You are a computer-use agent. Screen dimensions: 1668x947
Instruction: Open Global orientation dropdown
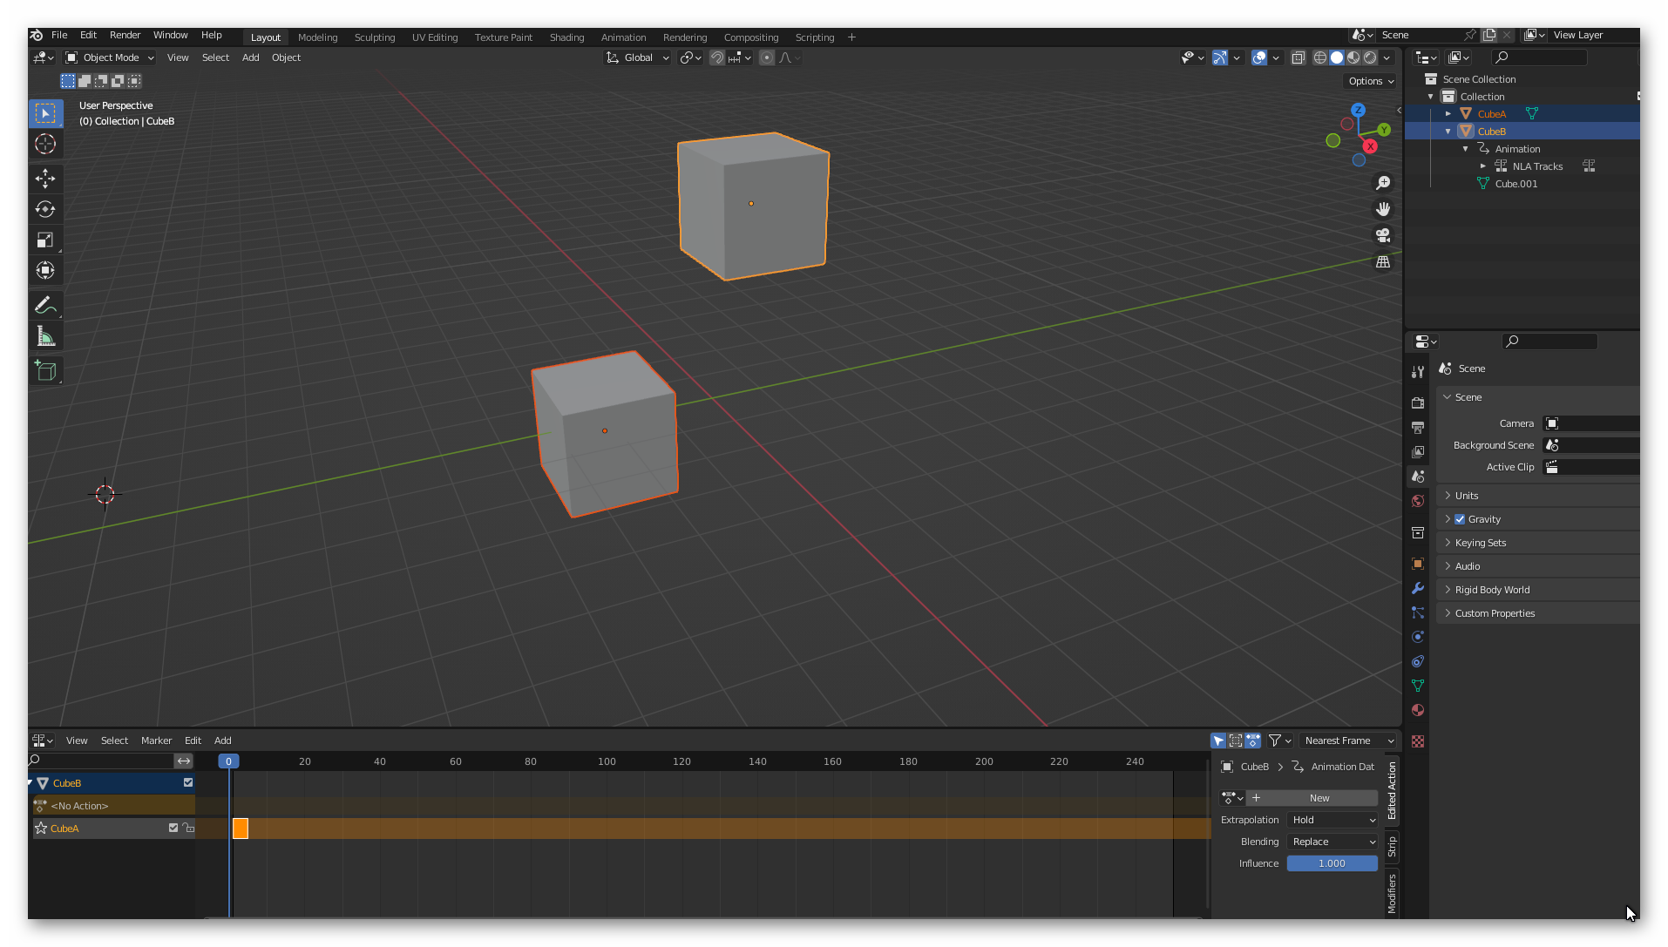tap(638, 57)
